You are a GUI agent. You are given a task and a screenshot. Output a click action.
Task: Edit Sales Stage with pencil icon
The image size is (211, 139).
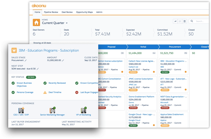pos(26,60)
